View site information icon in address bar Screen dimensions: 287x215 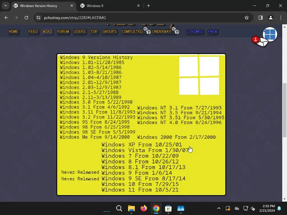pyautogui.click(x=38, y=18)
